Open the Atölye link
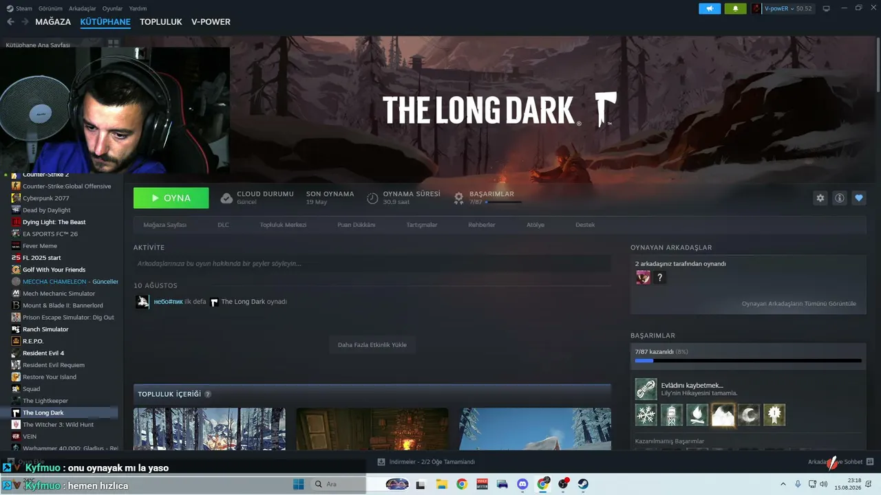This screenshot has width=881, height=495. point(535,225)
